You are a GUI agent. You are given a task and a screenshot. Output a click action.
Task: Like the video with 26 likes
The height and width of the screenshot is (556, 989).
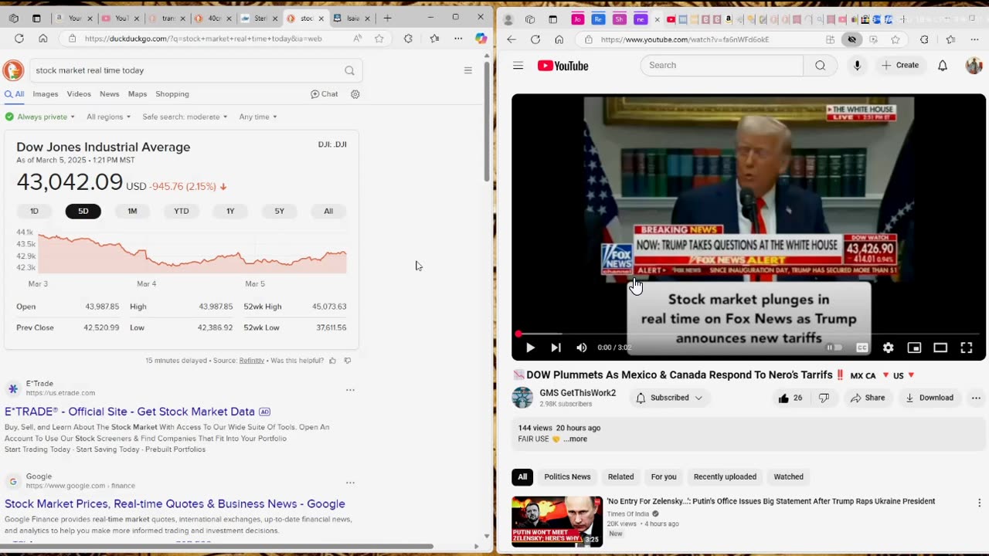[x=790, y=398]
